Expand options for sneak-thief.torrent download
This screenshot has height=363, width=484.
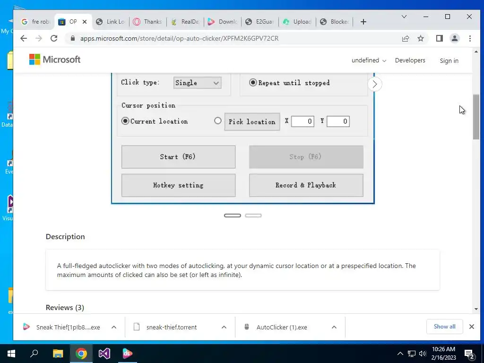pyautogui.click(x=224, y=327)
